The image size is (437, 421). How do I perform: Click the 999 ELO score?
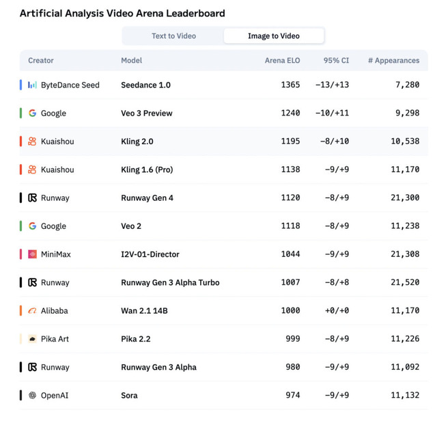(293, 339)
